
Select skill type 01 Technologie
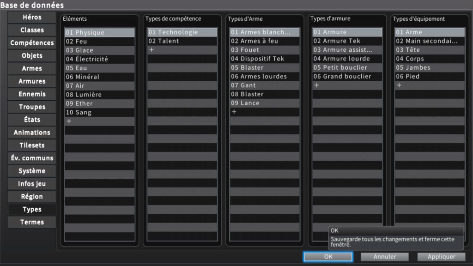point(182,32)
